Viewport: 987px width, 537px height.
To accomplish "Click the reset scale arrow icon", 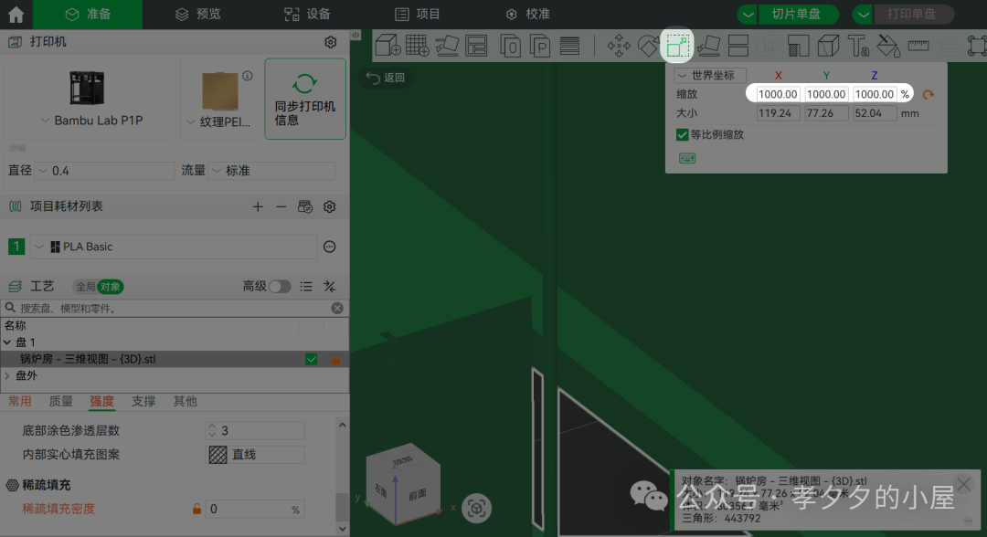I will tap(929, 94).
